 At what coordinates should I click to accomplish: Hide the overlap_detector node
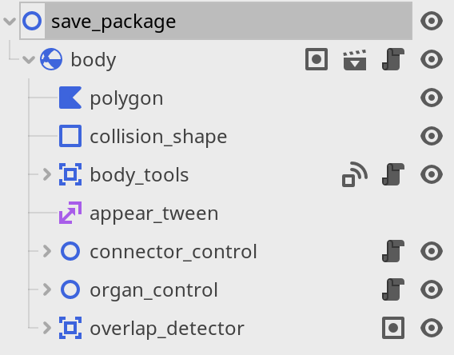(432, 328)
